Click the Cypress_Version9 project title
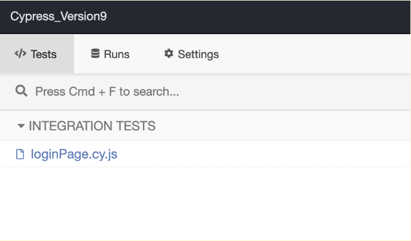The width and height of the screenshot is (411, 241). (x=59, y=16)
